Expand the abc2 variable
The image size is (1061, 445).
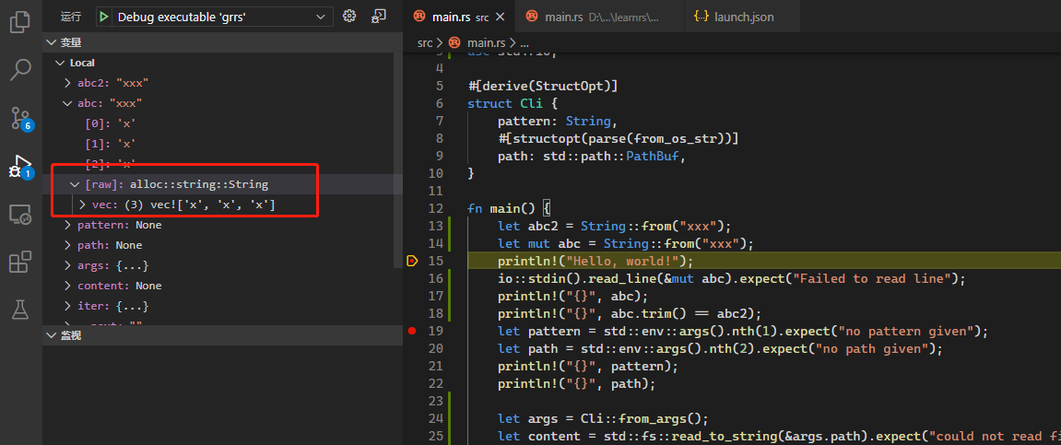pos(67,83)
